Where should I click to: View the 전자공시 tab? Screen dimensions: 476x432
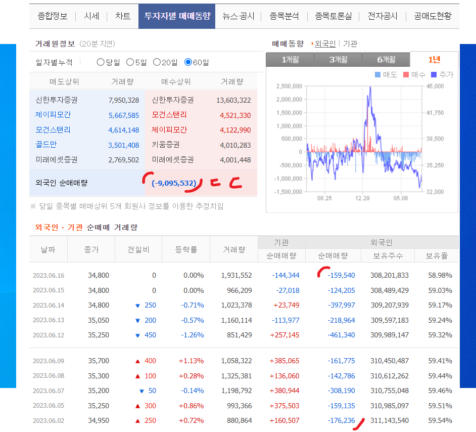379,16
